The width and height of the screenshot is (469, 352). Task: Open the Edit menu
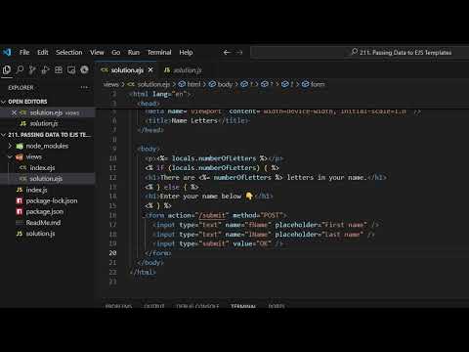tap(43, 52)
